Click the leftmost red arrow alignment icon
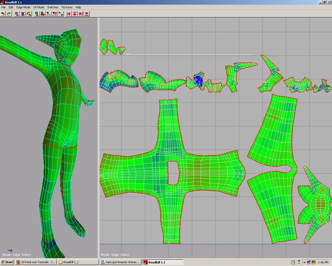The image size is (332, 266). (68, 14)
